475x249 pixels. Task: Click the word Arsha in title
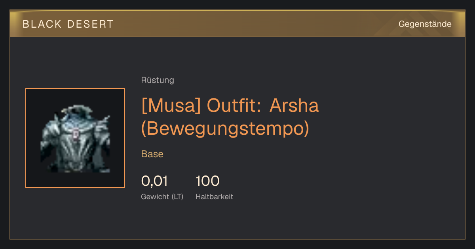294,106
